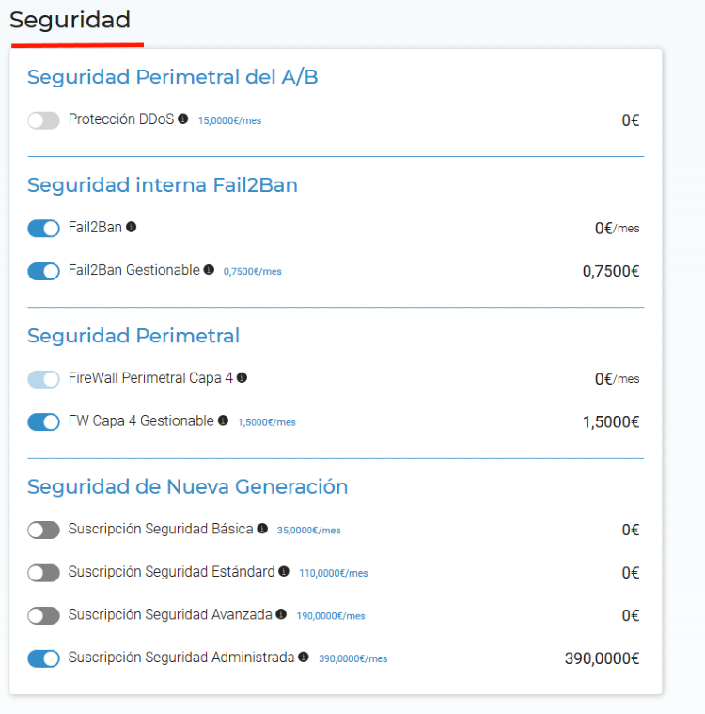This screenshot has width=705, height=714.
Task: Turn off Fail2Ban Gestionable switch
Action: 43,271
